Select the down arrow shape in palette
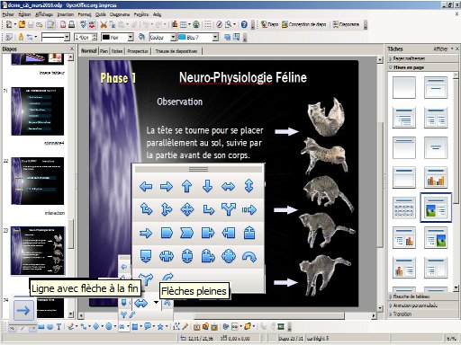The height and width of the screenshot is (345, 461). [207, 186]
